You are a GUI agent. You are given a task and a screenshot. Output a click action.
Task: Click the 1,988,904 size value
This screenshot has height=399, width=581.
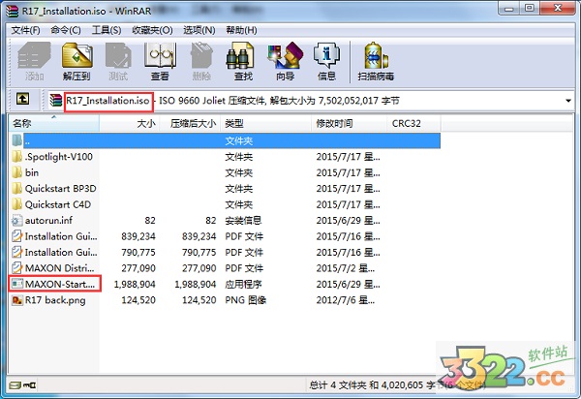click(x=135, y=284)
